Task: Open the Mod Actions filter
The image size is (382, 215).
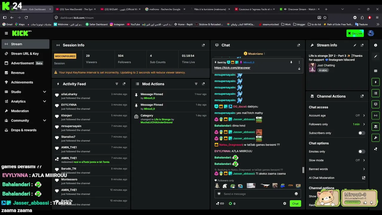Action: coord(196,84)
